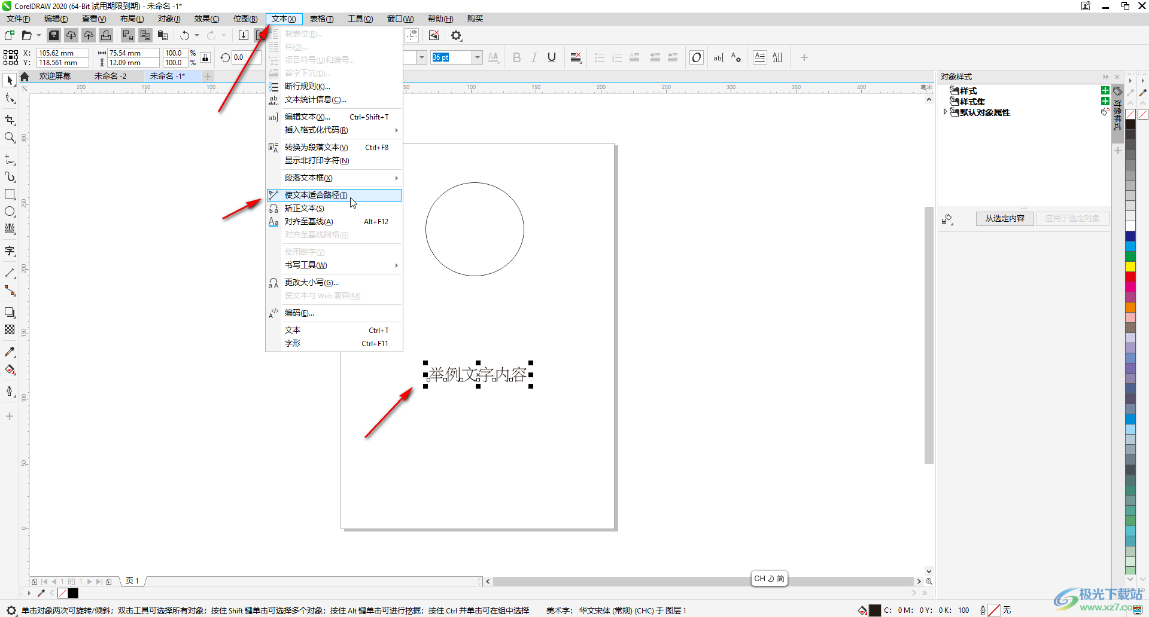Toggle the lock ratio button
1149x617 pixels.
(x=205, y=58)
